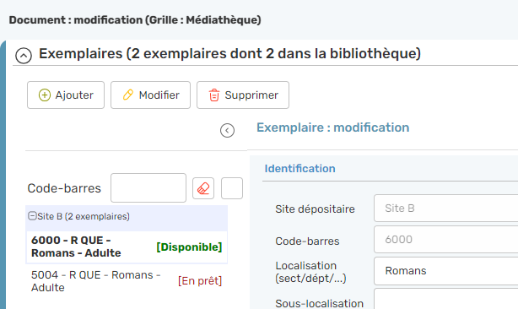Open the Localisation field showing Romans
The width and height of the screenshot is (518, 309).
[446, 271]
